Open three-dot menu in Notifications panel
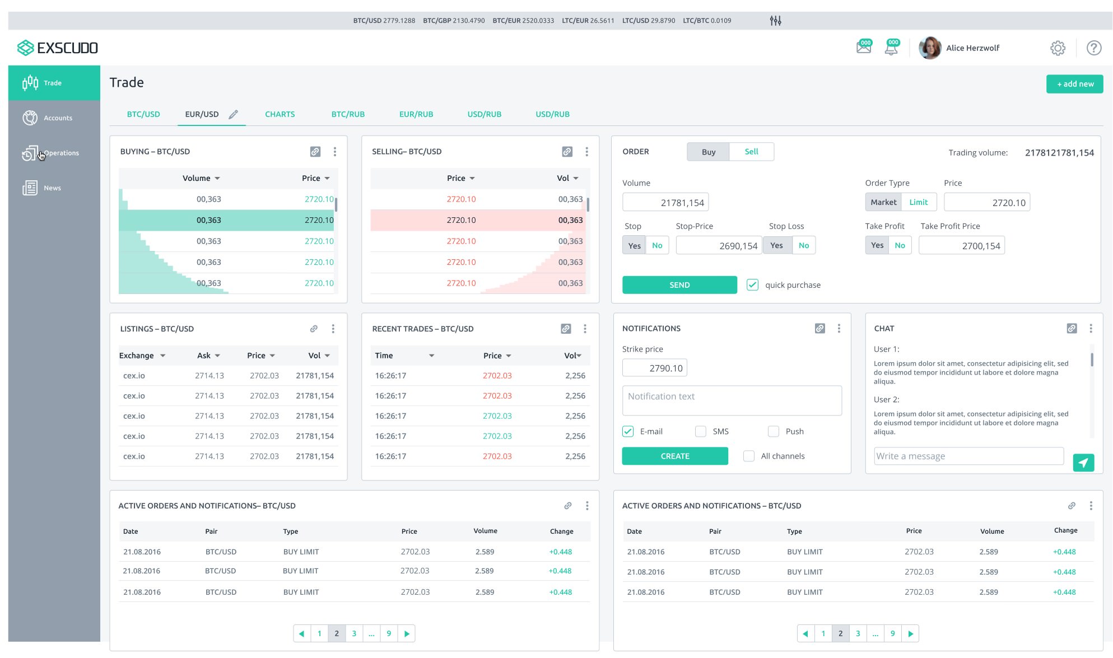The width and height of the screenshot is (1113, 658). click(x=839, y=329)
